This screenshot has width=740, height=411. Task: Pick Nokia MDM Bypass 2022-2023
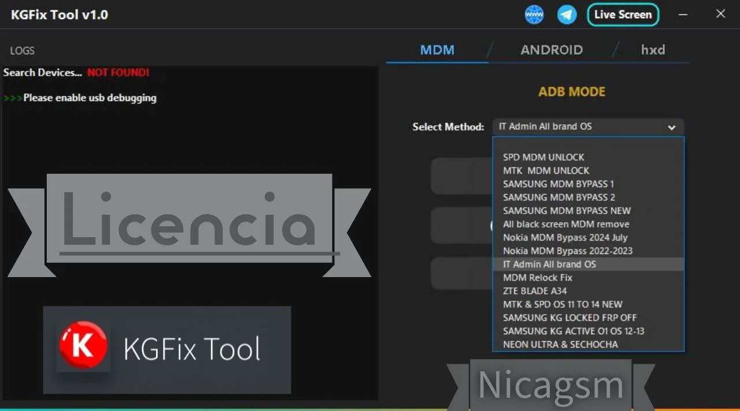(x=588, y=251)
